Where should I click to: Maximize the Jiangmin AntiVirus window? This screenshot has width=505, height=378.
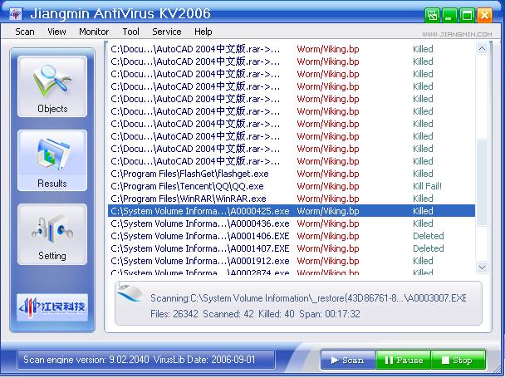[x=467, y=15]
